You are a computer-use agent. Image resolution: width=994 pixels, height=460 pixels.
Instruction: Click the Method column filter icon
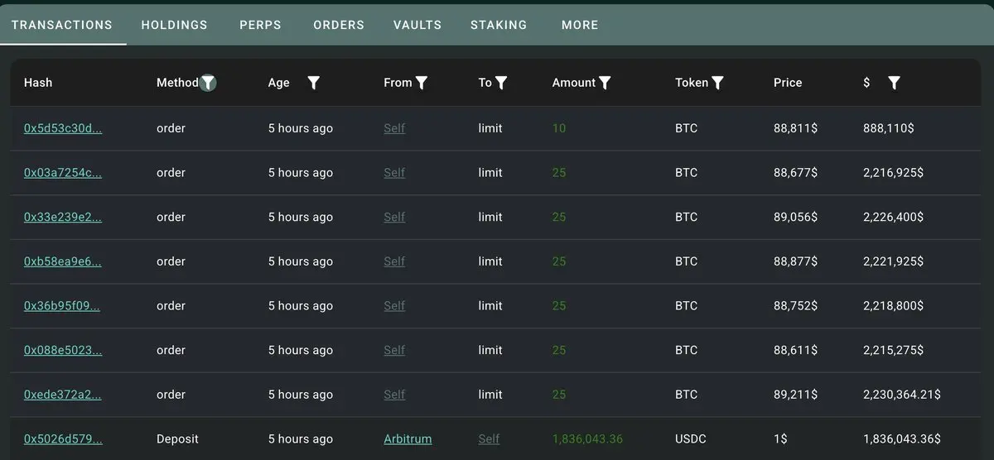click(x=208, y=83)
